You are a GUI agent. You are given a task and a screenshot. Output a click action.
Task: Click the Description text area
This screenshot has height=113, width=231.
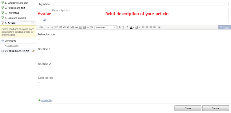(140, 15)
